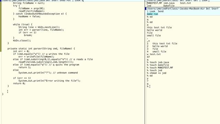
Task: Click the '% touch MANIFEST.MF' terminal line
Action: (x=160, y=68)
